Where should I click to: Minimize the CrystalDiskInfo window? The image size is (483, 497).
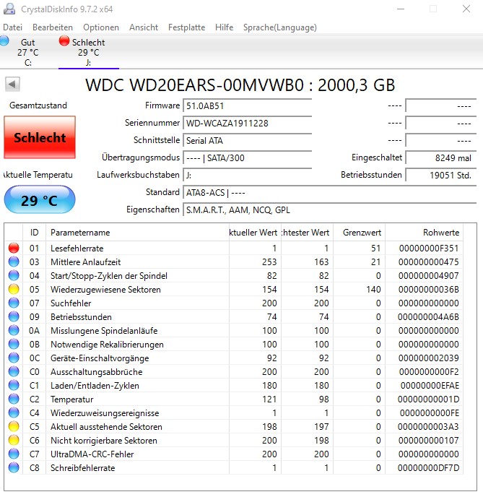coord(401,9)
